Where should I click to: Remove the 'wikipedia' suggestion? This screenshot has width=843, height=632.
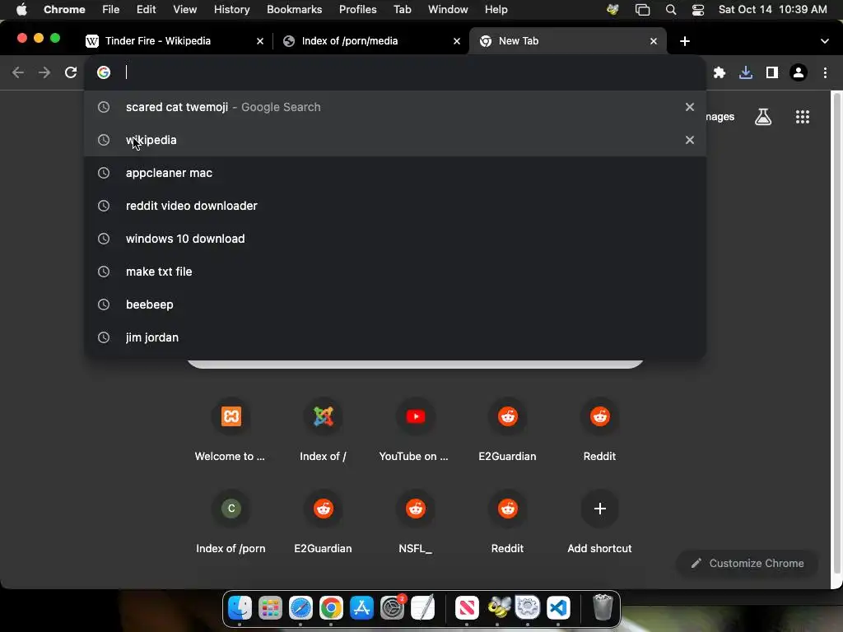(689, 140)
